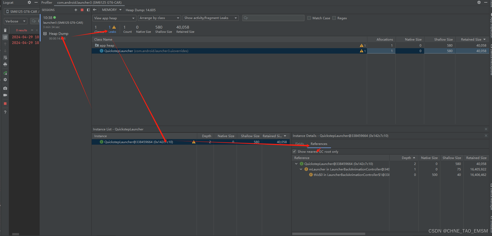The width and height of the screenshot is (492, 236).
Task: Switch to the Logcat tab
Action: click(8, 3)
